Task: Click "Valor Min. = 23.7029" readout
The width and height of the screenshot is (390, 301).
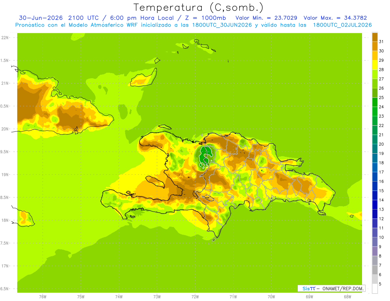Action: (x=266, y=18)
